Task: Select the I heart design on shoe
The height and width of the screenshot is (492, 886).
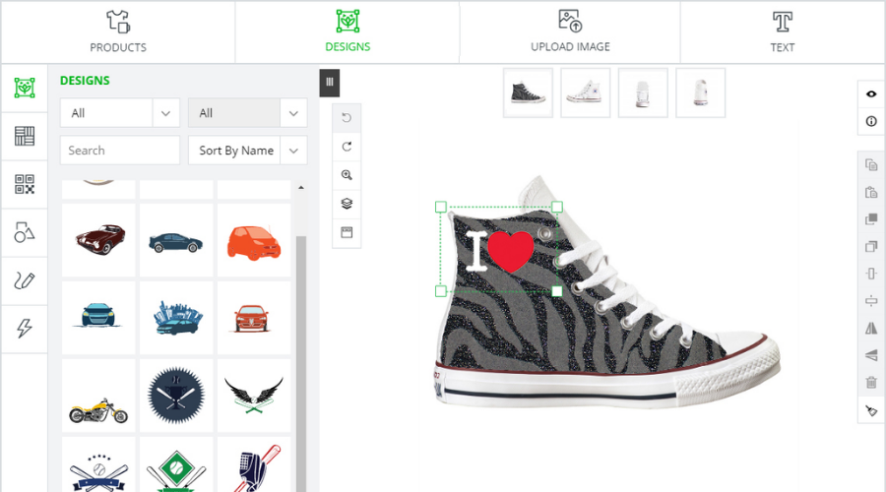Action: pos(500,252)
